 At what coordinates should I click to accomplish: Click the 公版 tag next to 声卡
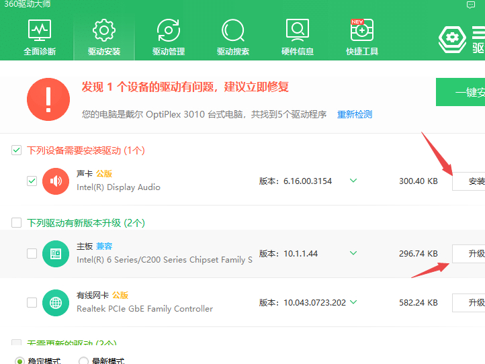(104, 174)
